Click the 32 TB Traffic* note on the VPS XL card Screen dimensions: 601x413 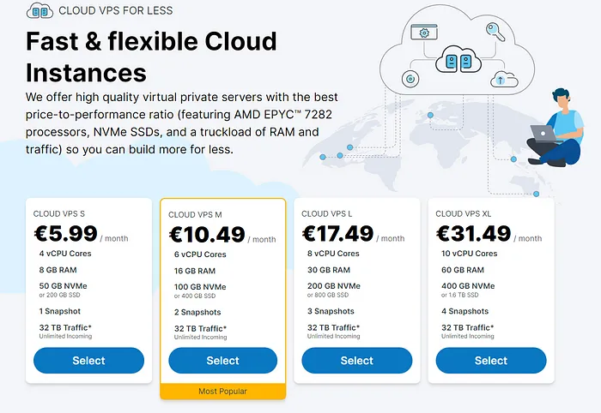(468, 327)
